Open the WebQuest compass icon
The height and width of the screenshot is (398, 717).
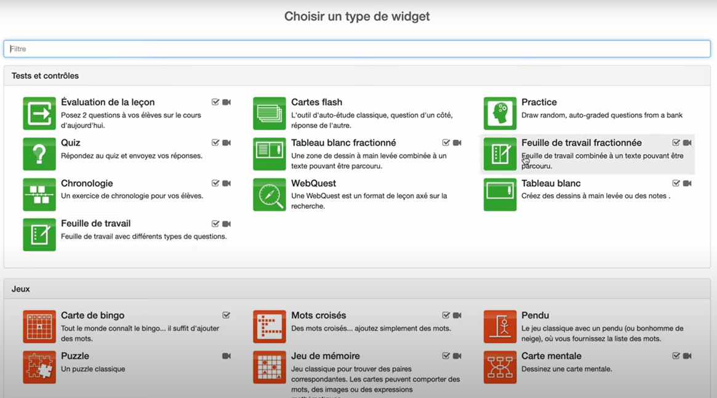(270, 195)
